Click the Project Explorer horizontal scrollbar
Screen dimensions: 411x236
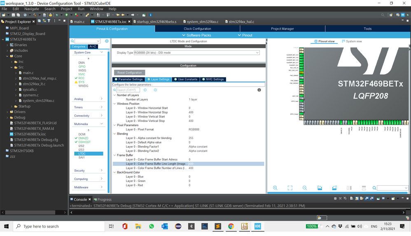click(x=30, y=212)
